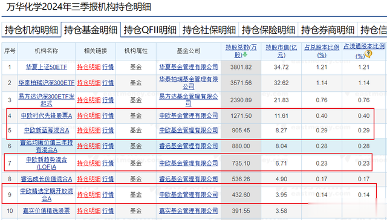Open the 持仓券商明细 tab
This screenshot has width=387, height=220.
click(328, 30)
